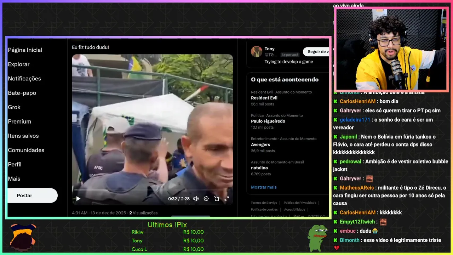The height and width of the screenshot is (255, 453).
Task: Click the Rikiw R$ 10,00 Pix entry
Action: point(168,232)
